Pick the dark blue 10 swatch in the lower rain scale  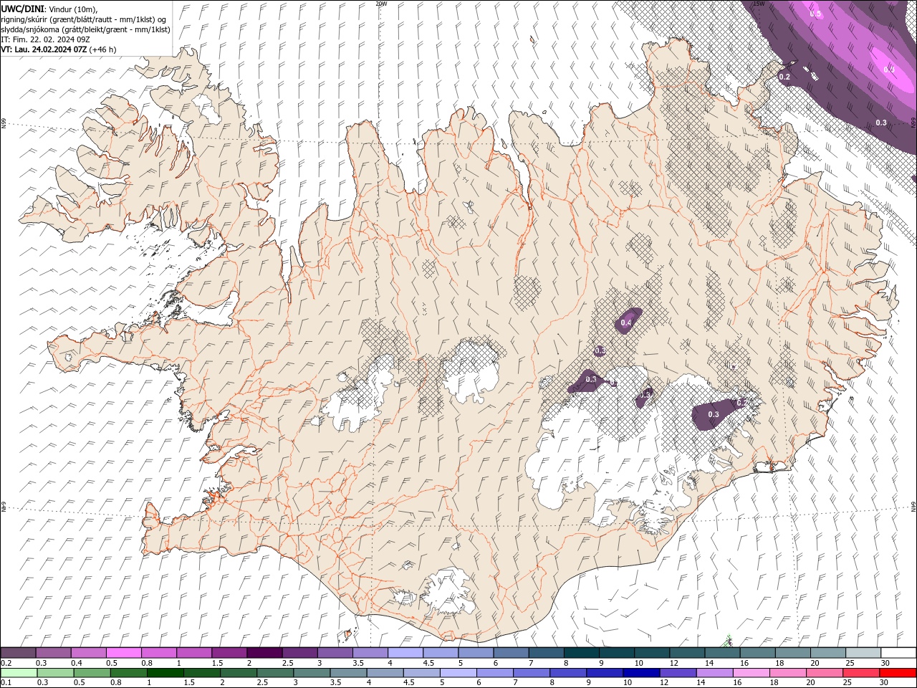coord(641,673)
